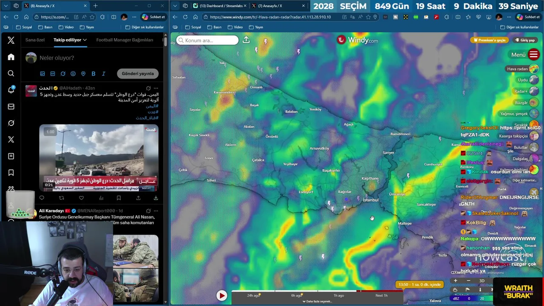This screenshot has width=544, height=306.
Task: Click the Gönderi yayınla button
Action: click(x=138, y=74)
